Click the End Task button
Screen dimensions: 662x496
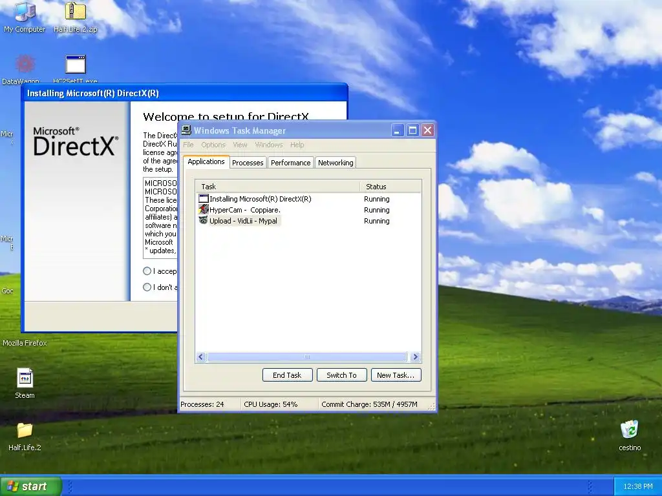[288, 375]
